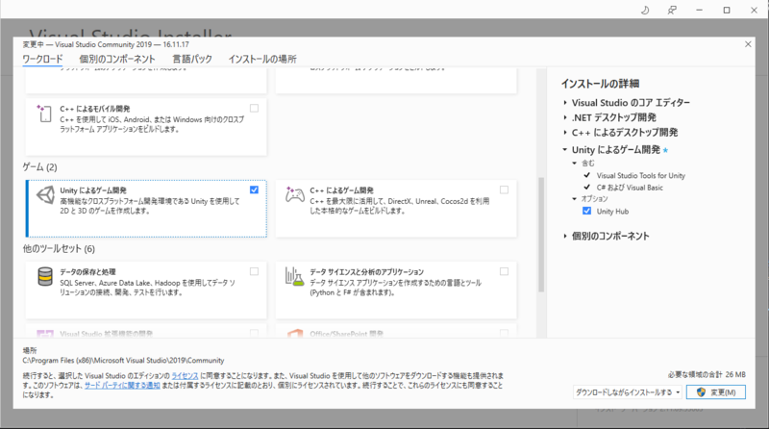
Task: Click the workload list vertical scrollbar
Action: point(541,235)
